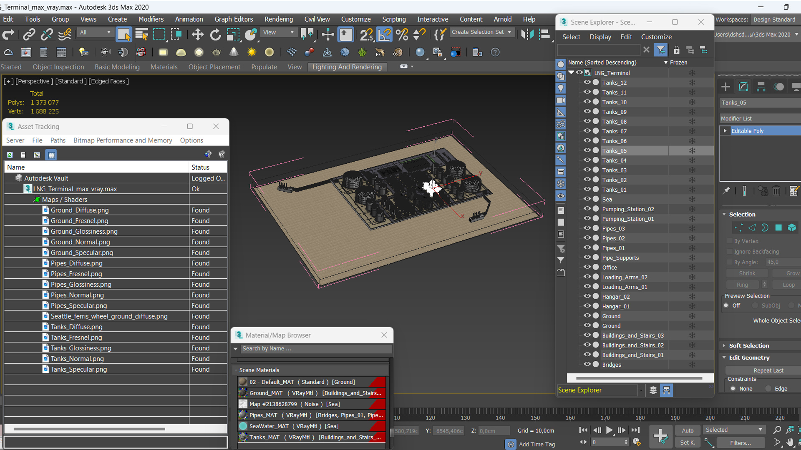Open the Hierarchy command panel tab
The height and width of the screenshot is (450, 801).
coord(761,87)
